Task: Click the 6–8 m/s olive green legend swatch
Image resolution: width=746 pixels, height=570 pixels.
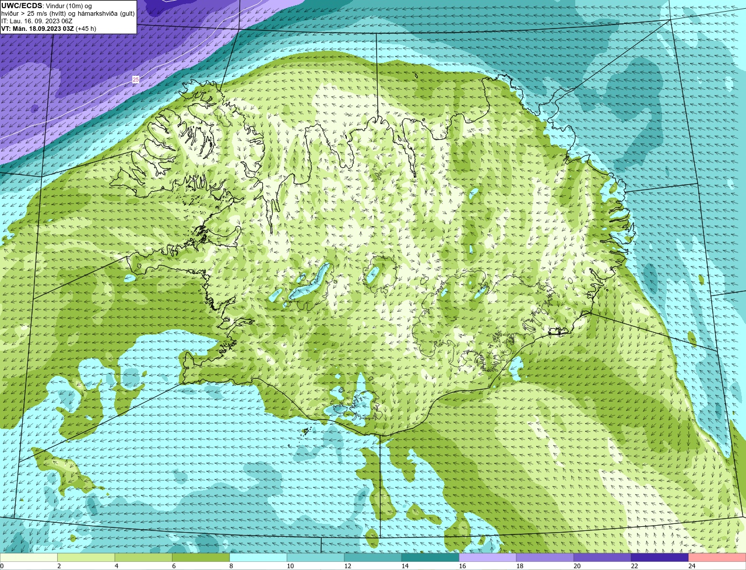Action: 201,558
